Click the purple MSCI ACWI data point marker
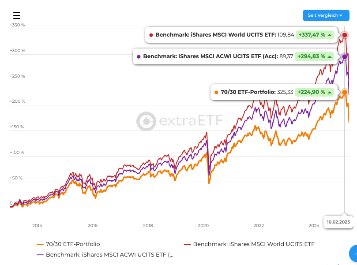The height and width of the screenshot is (265, 357). 345,56
